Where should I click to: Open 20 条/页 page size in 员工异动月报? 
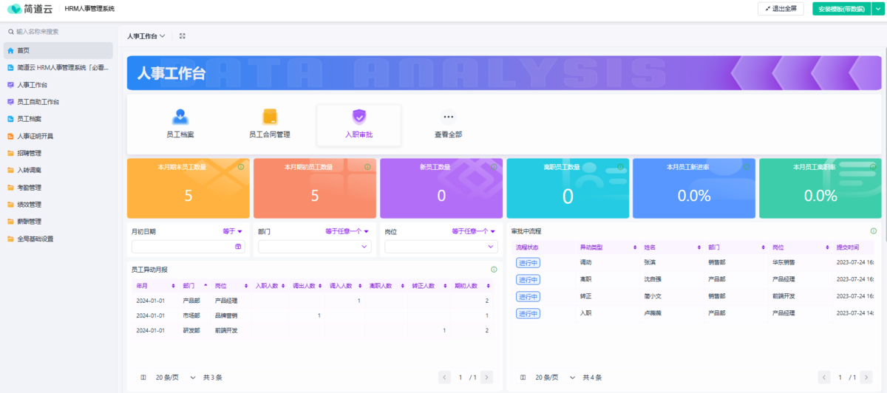click(176, 377)
